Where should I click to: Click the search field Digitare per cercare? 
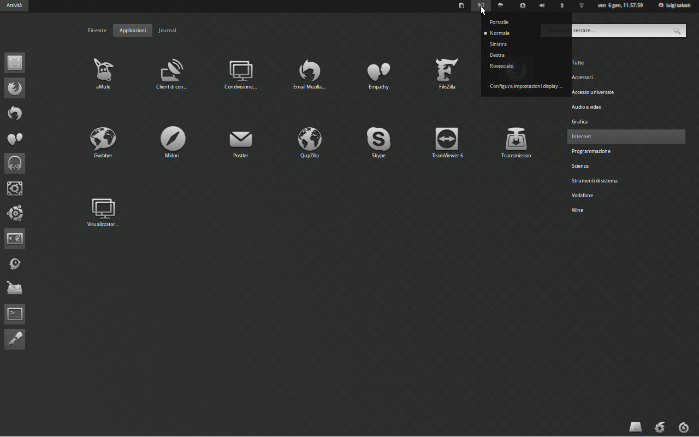pos(613,31)
